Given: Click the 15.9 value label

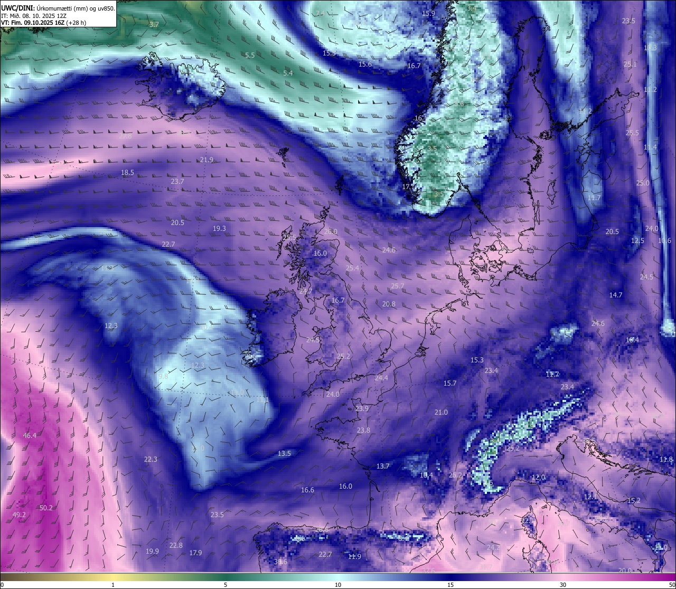Looking at the screenshot, I should point(428,14).
